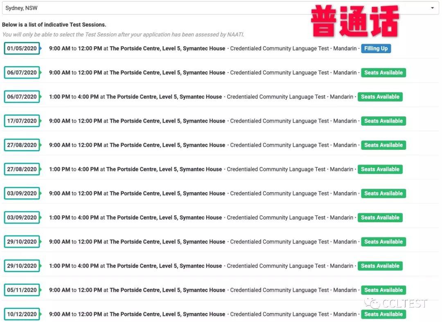Click the italic note about NAATI assessment
This screenshot has width=442, height=322.
click(123, 35)
